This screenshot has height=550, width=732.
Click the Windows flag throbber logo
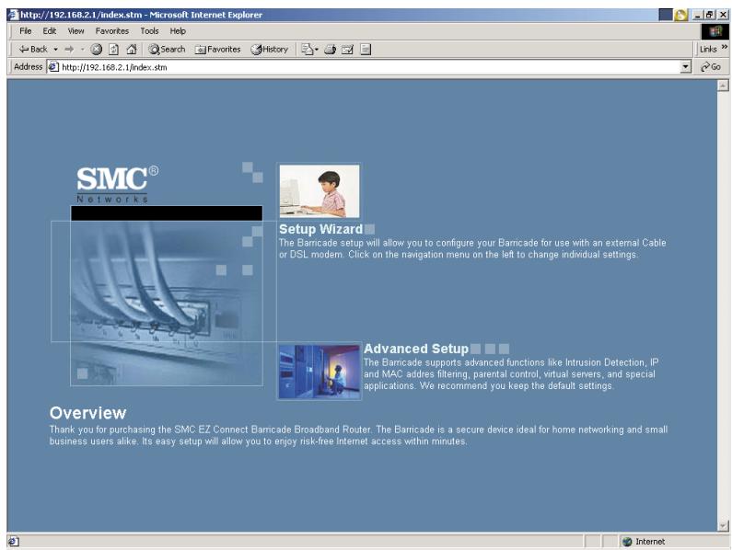tap(715, 31)
